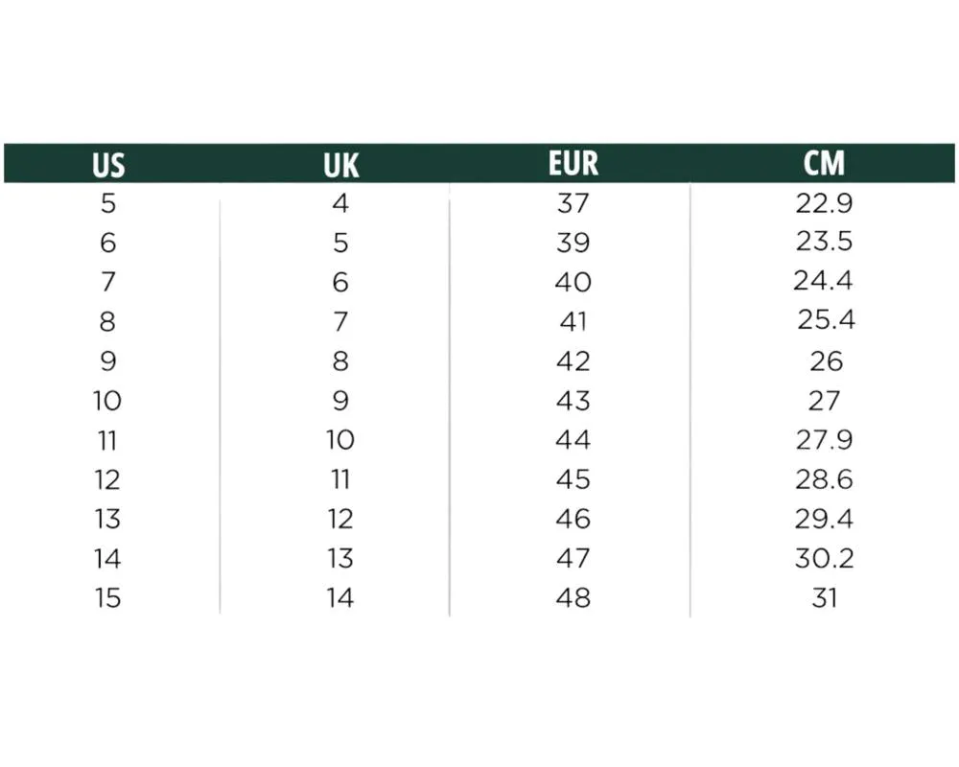Click US size 10 cell
This screenshot has height=767, width=959.
(x=107, y=400)
